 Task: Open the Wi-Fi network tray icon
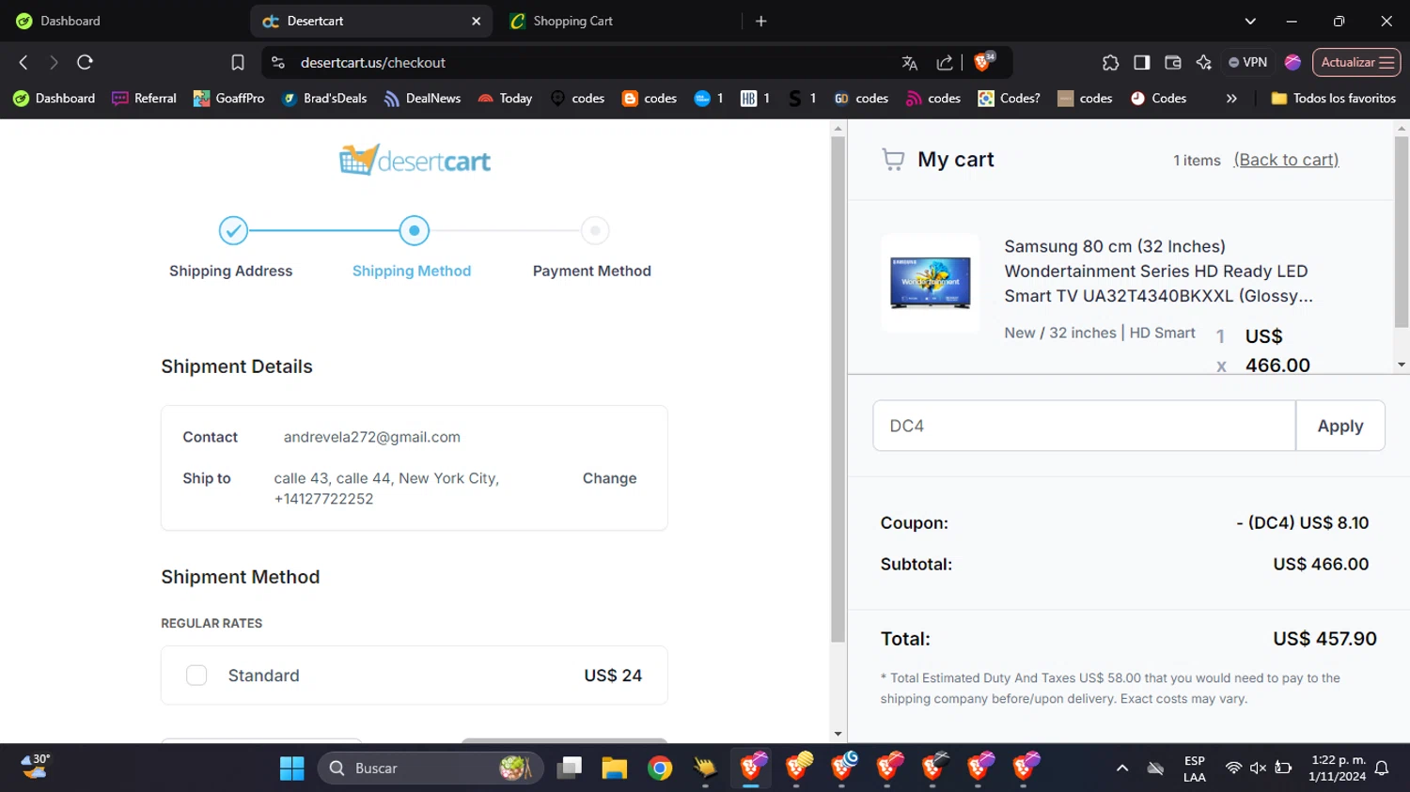[1233, 769]
